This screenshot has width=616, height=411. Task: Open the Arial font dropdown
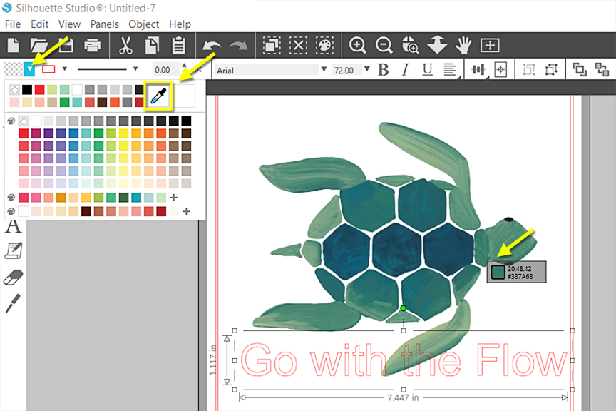(x=324, y=69)
